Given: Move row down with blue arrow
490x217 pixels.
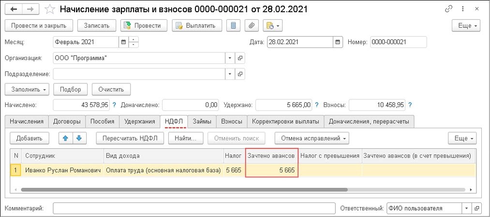Looking at the screenshot, I should click(x=78, y=138).
